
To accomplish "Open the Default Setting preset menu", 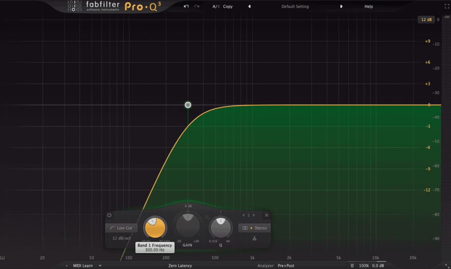I will click(295, 6).
